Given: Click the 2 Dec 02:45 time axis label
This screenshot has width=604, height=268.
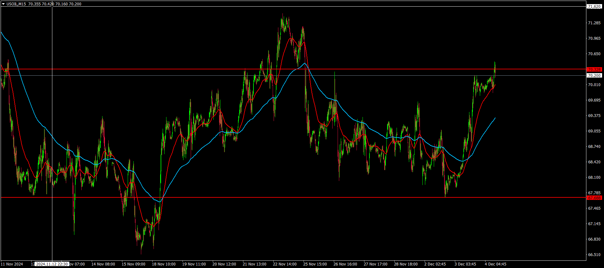Looking at the screenshot, I should (435, 264).
